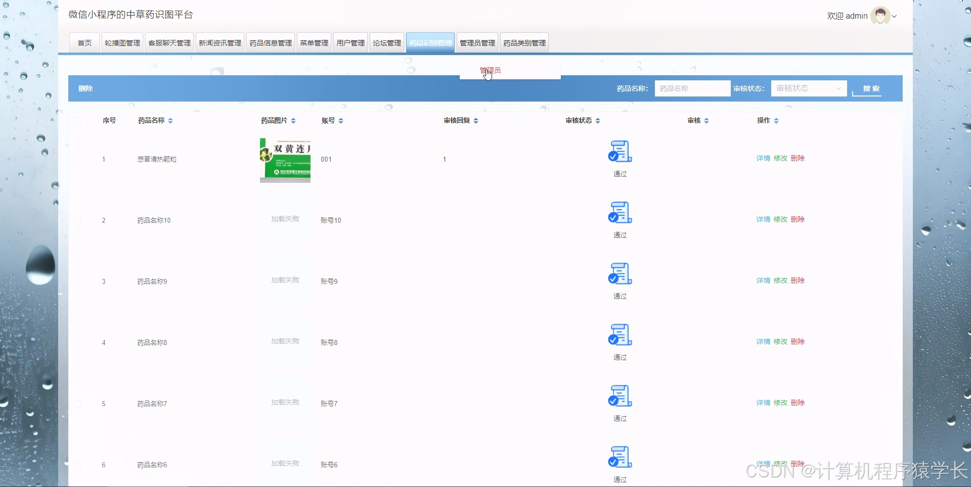Click the 账号10 cell
Viewport: 971px width, 487px height.
(x=331, y=220)
